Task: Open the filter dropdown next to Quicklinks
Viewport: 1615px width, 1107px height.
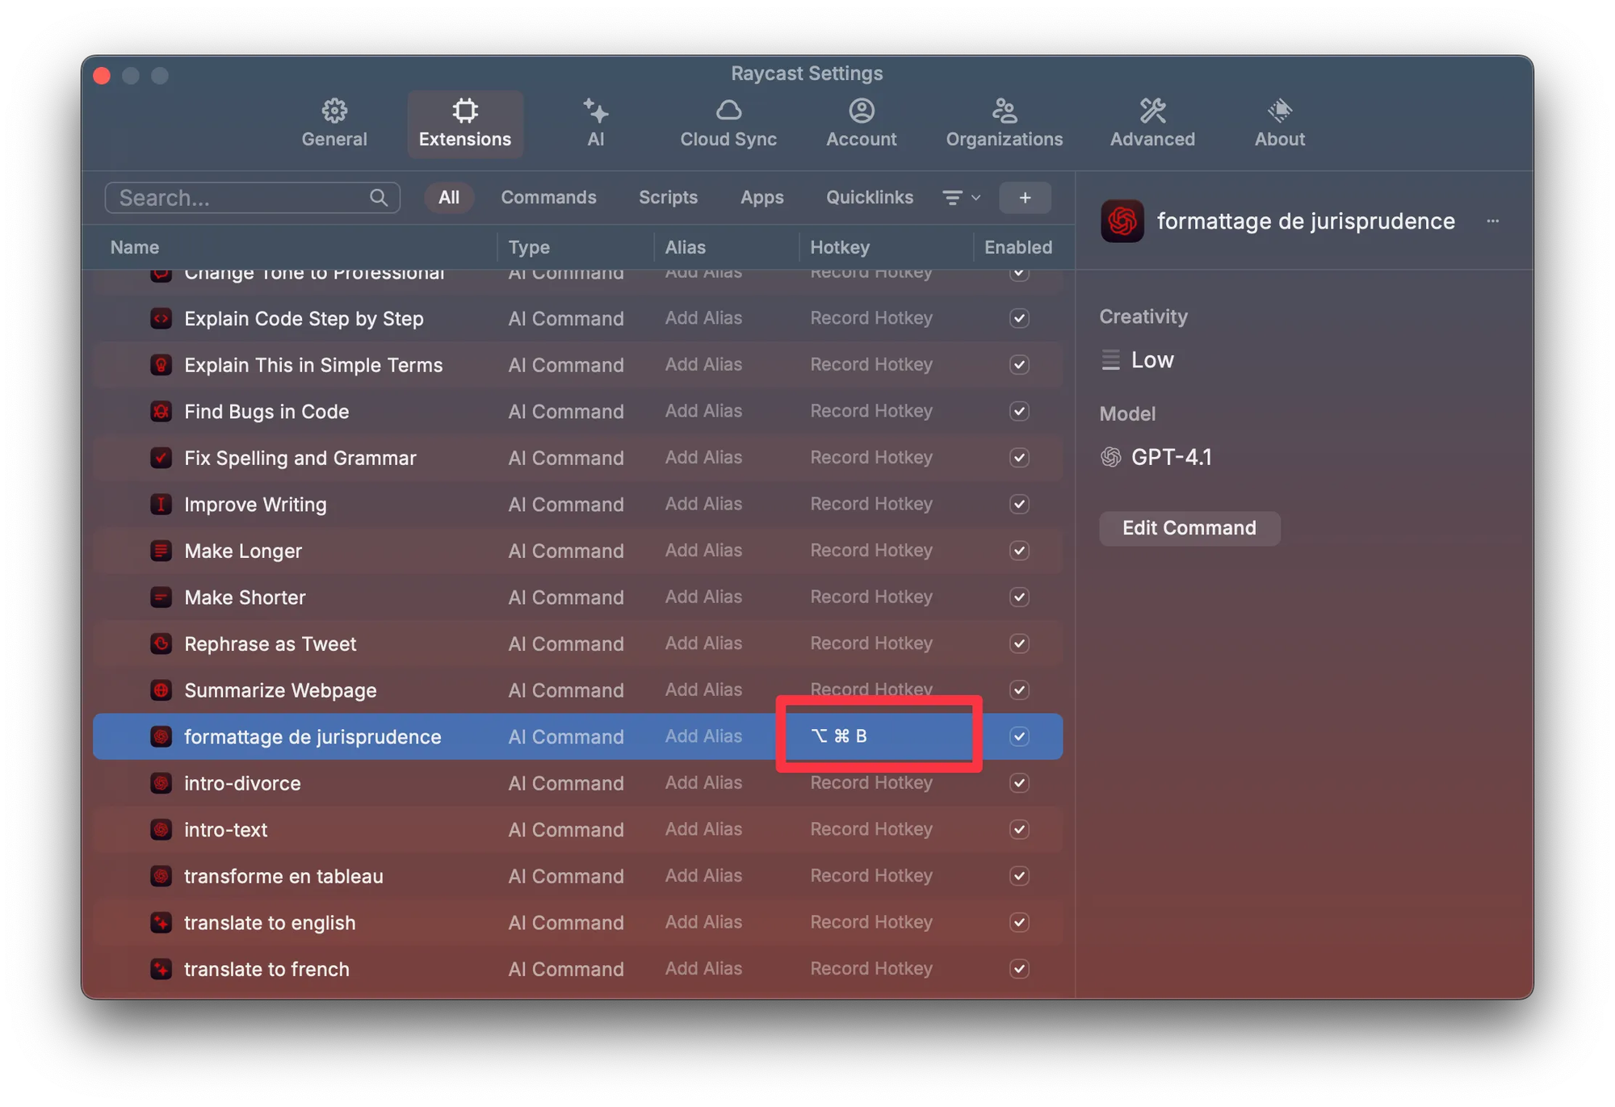Action: 961,198
